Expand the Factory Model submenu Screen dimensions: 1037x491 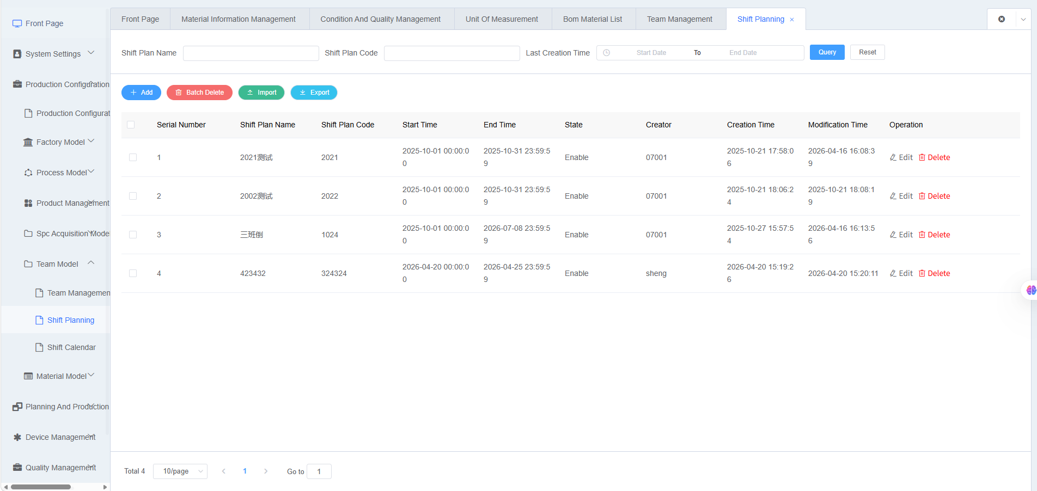click(91, 141)
